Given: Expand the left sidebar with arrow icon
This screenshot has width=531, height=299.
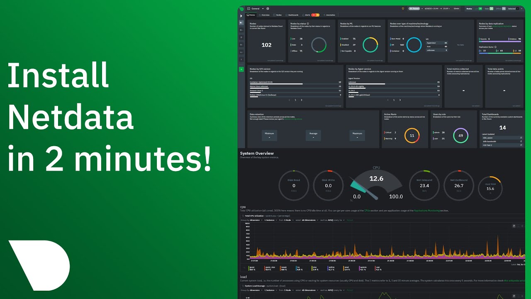Looking at the screenshot, I should [241, 16].
